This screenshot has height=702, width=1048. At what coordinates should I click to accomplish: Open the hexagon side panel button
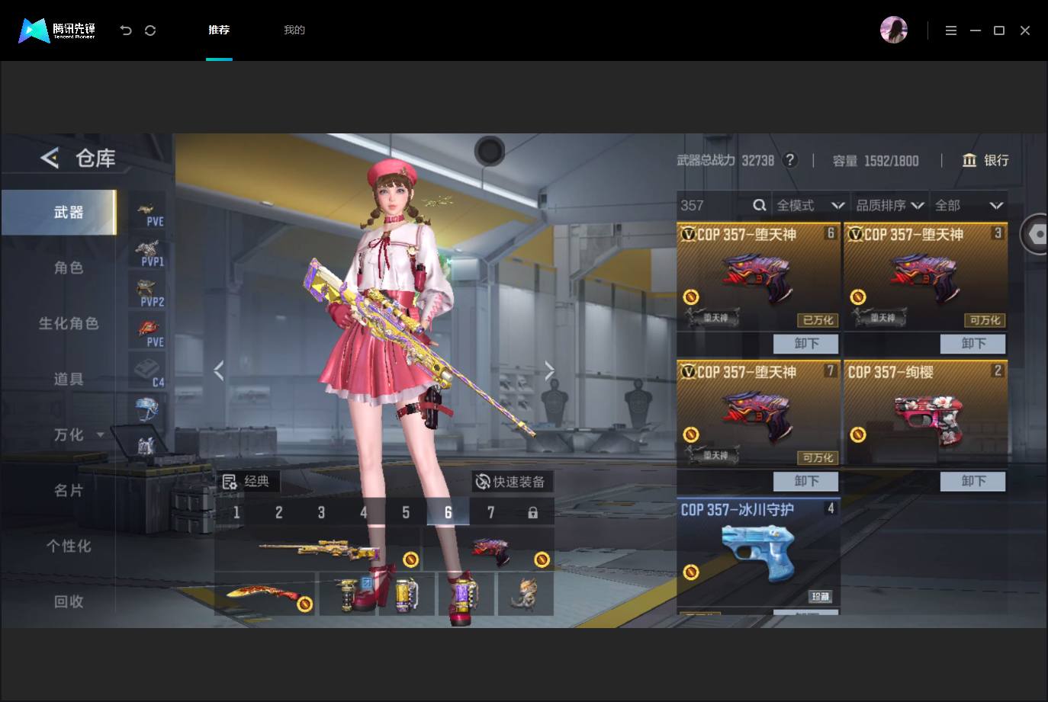pyautogui.click(x=1035, y=235)
